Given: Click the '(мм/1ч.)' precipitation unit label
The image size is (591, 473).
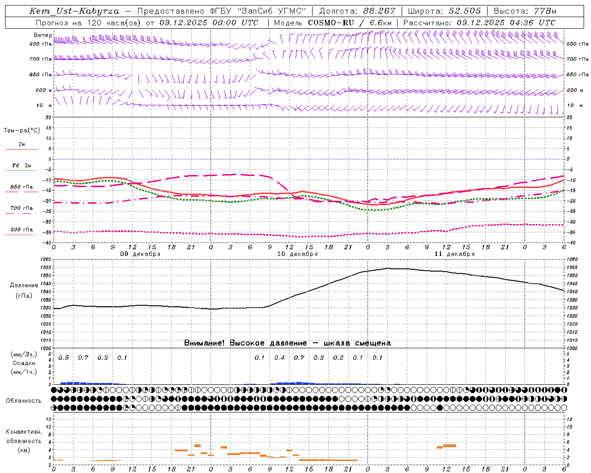Looking at the screenshot, I should pos(24,372).
